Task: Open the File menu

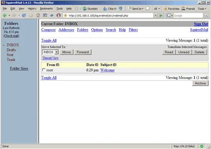Action: coord(5,8)
